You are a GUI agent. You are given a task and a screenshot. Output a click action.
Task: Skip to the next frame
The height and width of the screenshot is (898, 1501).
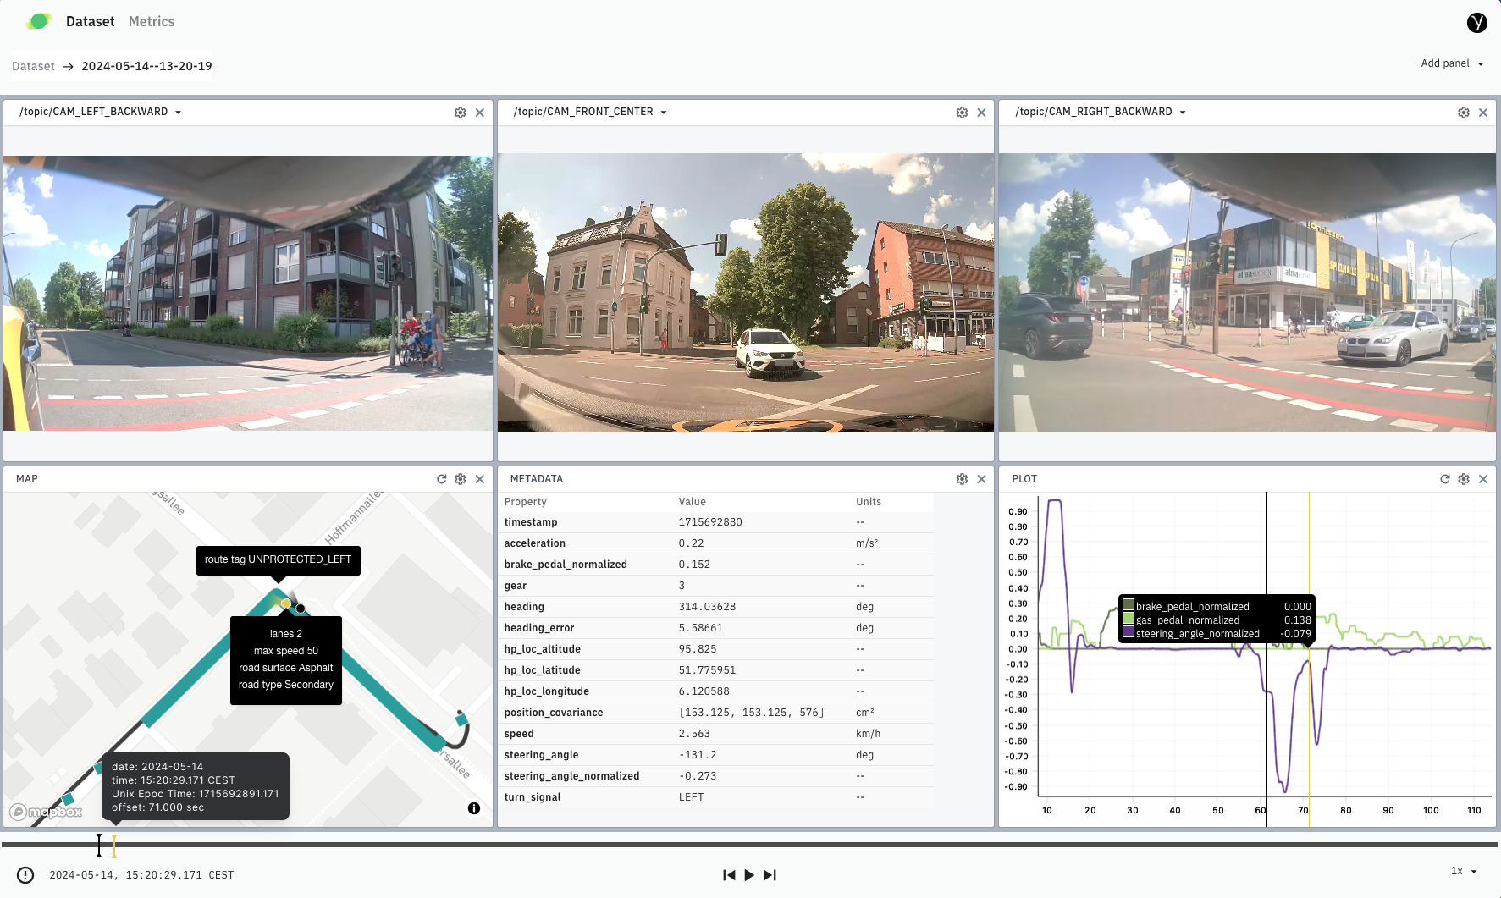pos(770,875)
